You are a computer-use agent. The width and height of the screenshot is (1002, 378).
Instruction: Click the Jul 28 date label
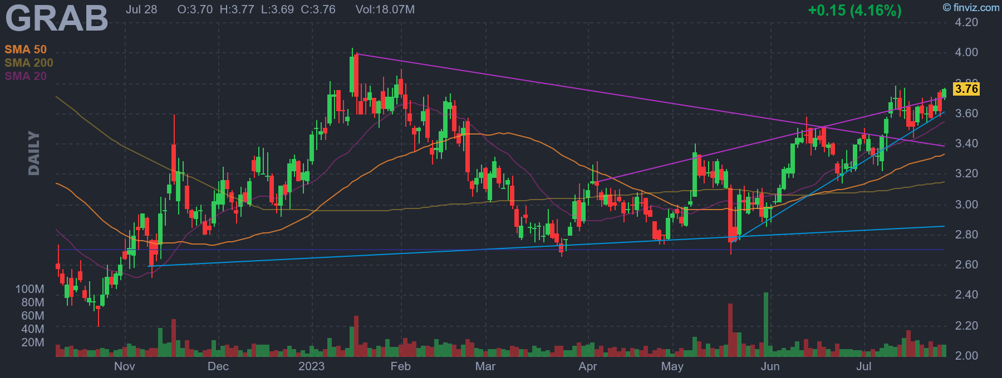(141, 9)
